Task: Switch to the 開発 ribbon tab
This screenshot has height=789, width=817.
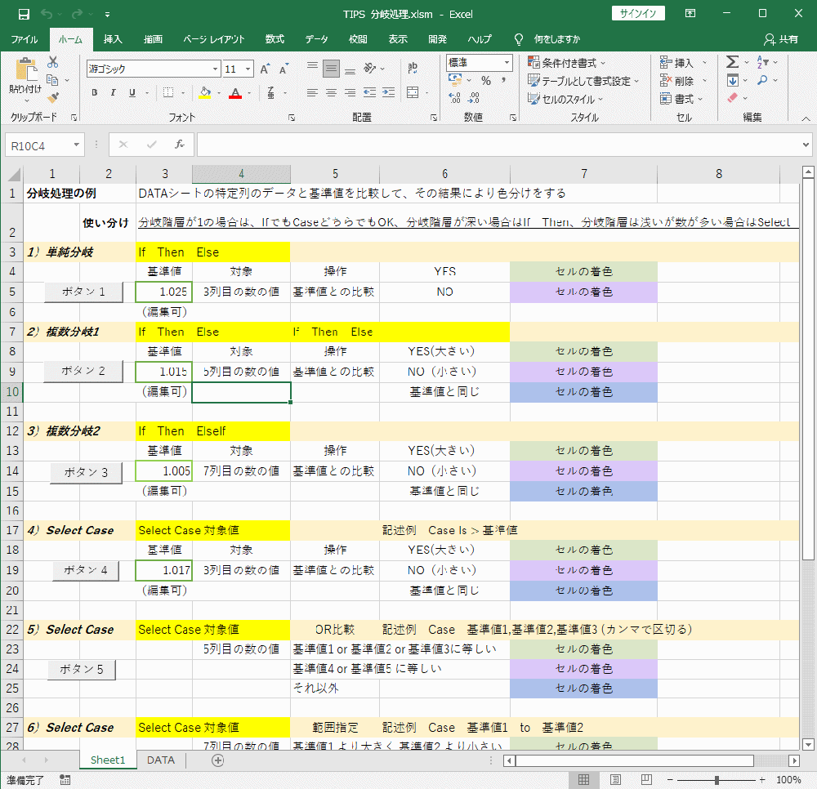Action: (438, 39)
